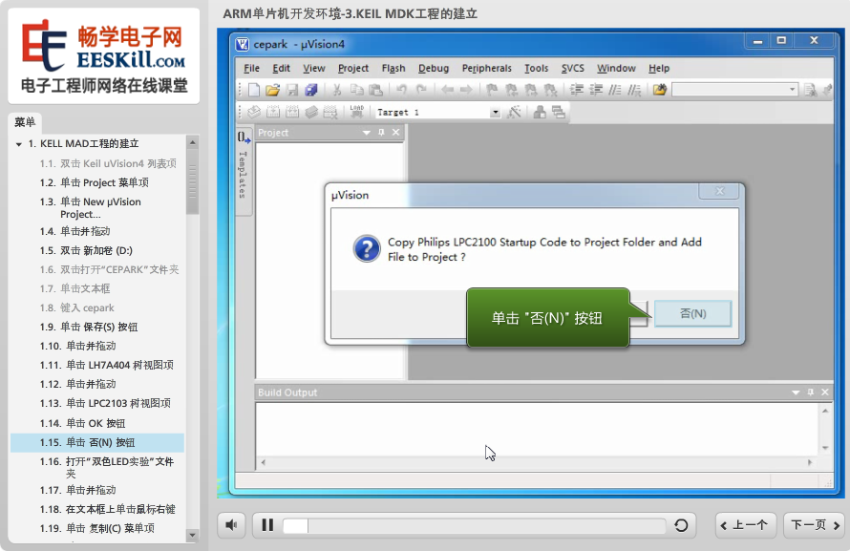Image resolution: width=850 pixels, height=551 pixels.
Task: Click the Find in Files icon
Action: click(x=660, y=90)
